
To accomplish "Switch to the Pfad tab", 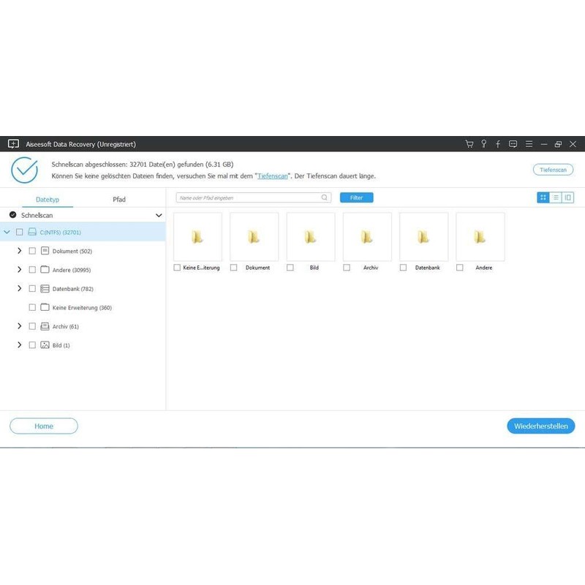I will 118,199.
